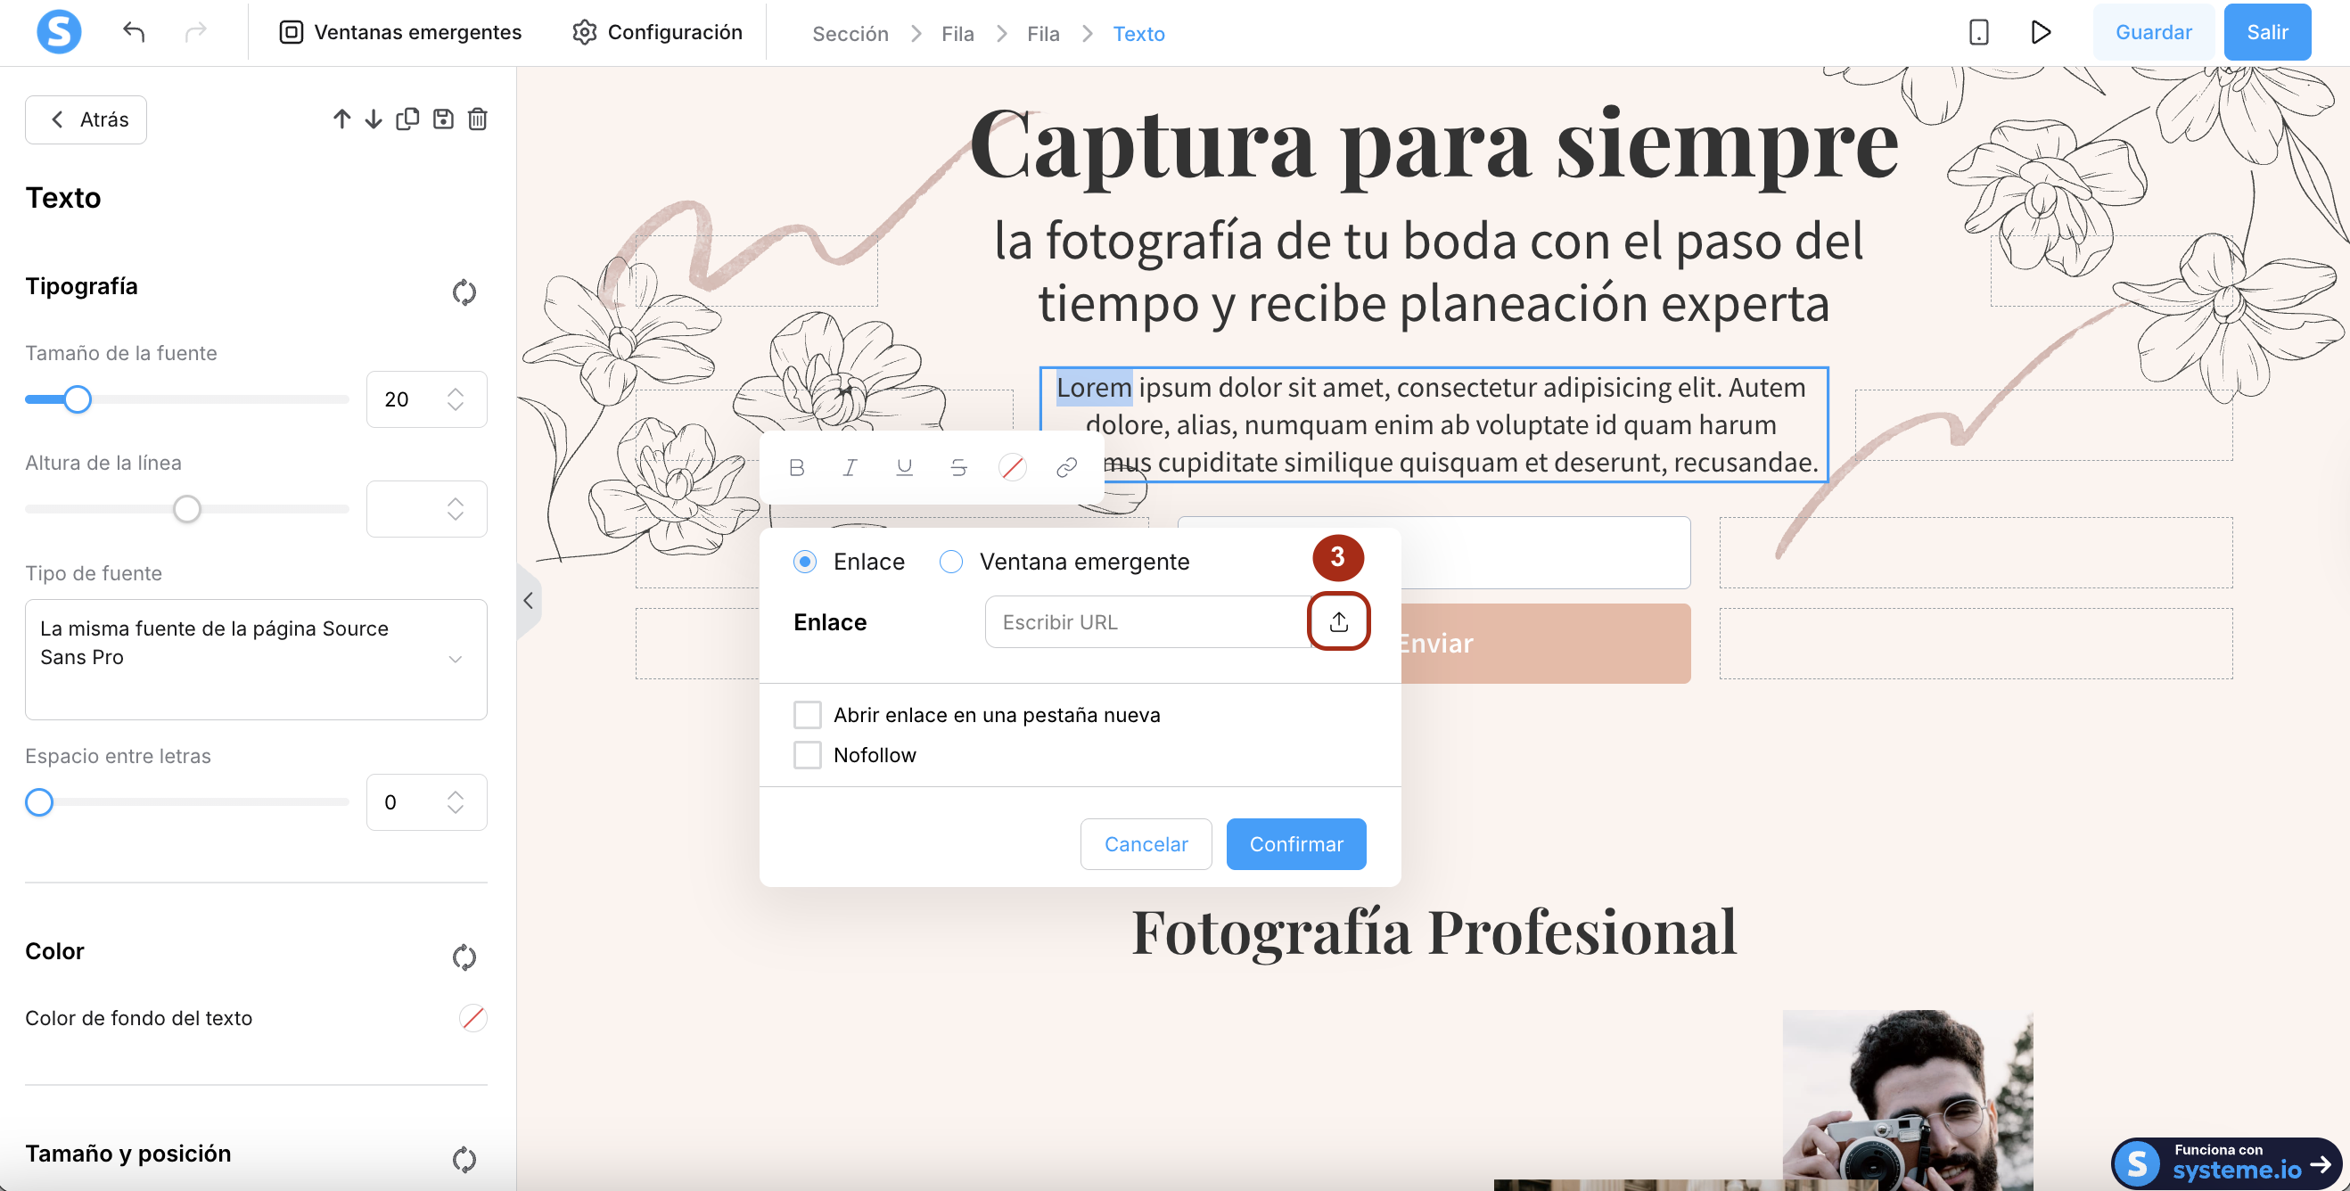Click the font size stepper arrows

456,399
